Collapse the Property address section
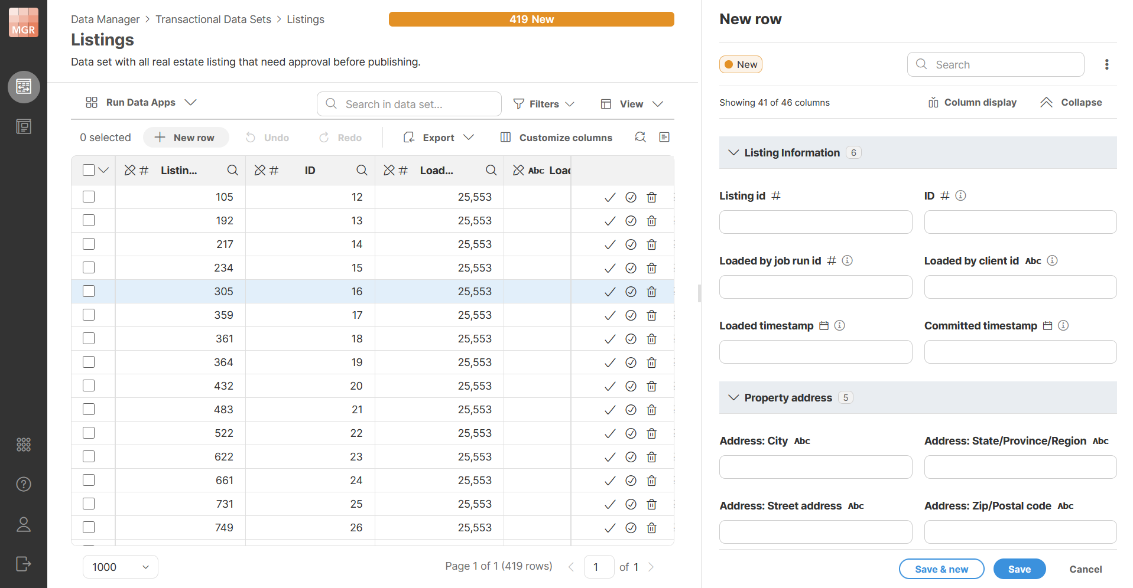Screen dimensions: 1133x588 pos(733,397)
